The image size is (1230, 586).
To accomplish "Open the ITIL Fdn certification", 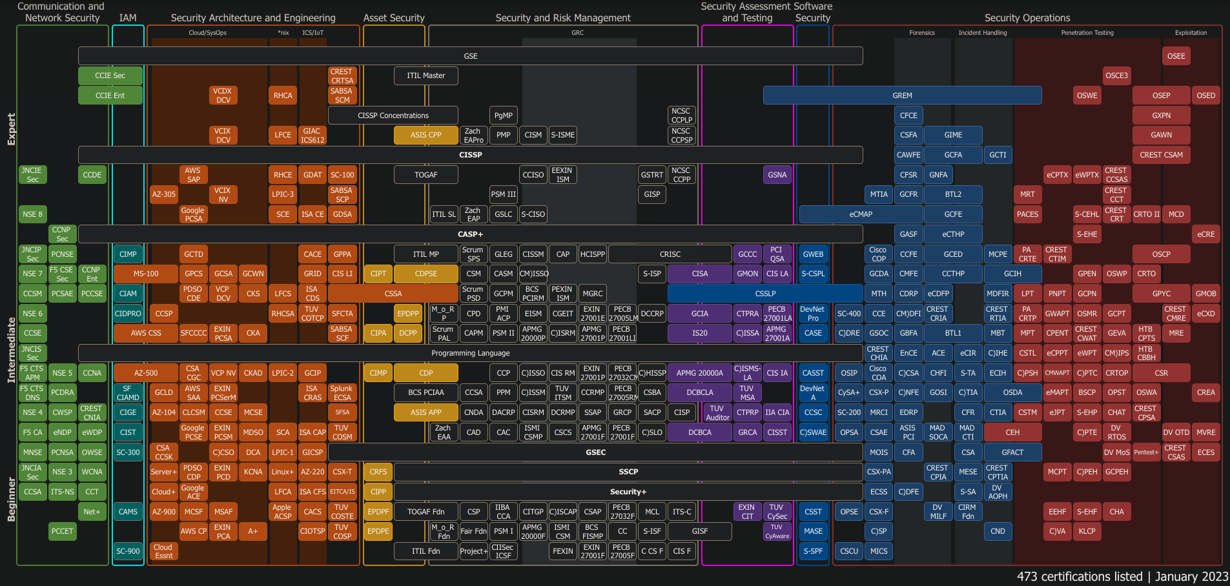I will (x=426, y=551).
